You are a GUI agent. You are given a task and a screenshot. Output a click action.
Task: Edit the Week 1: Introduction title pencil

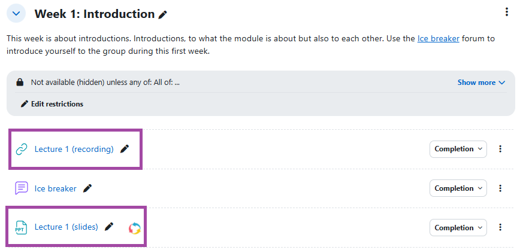[x=163, y=14]
